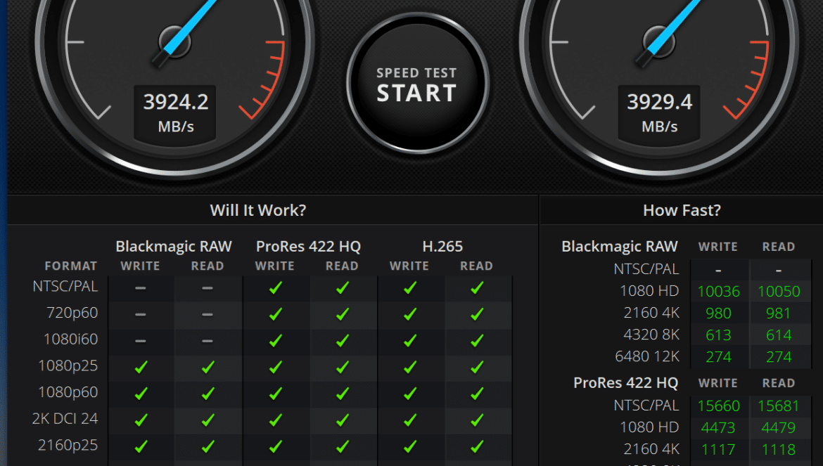Select the H.265 write checkmark for 2K DCI 24
This screenshot has width=823, height=466.
(x=409, y=420)
